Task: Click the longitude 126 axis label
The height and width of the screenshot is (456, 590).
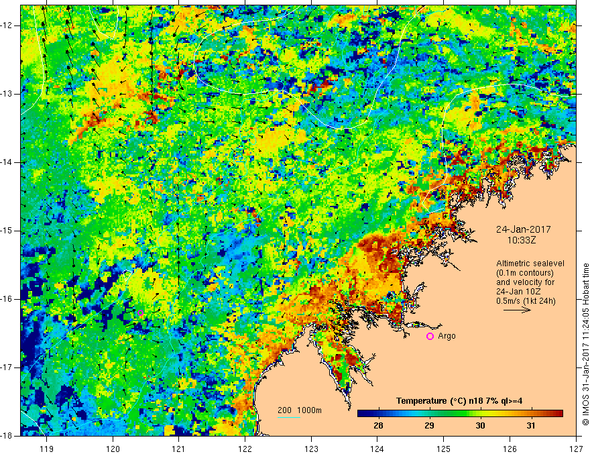Action: pos(510,449)
